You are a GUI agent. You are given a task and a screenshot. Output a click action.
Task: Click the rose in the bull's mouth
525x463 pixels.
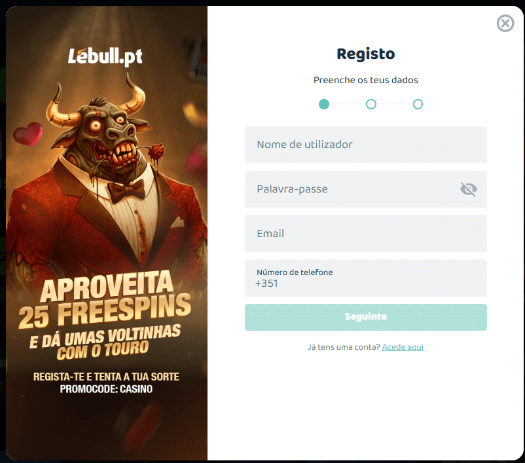[156, 153]
